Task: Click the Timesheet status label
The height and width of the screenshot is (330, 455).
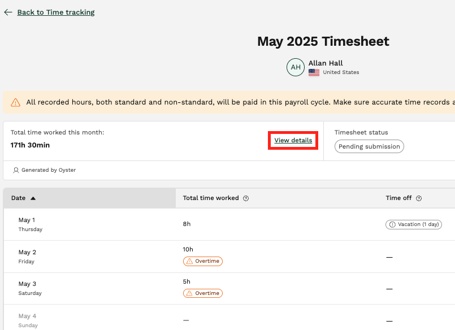Action: click(361, 133)
